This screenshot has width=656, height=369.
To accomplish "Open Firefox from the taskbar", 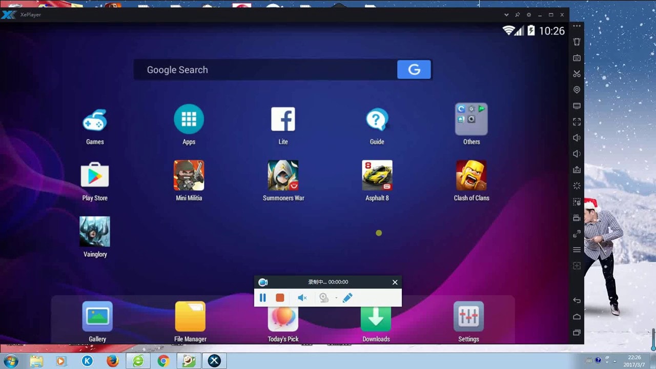I will (113, 361).
